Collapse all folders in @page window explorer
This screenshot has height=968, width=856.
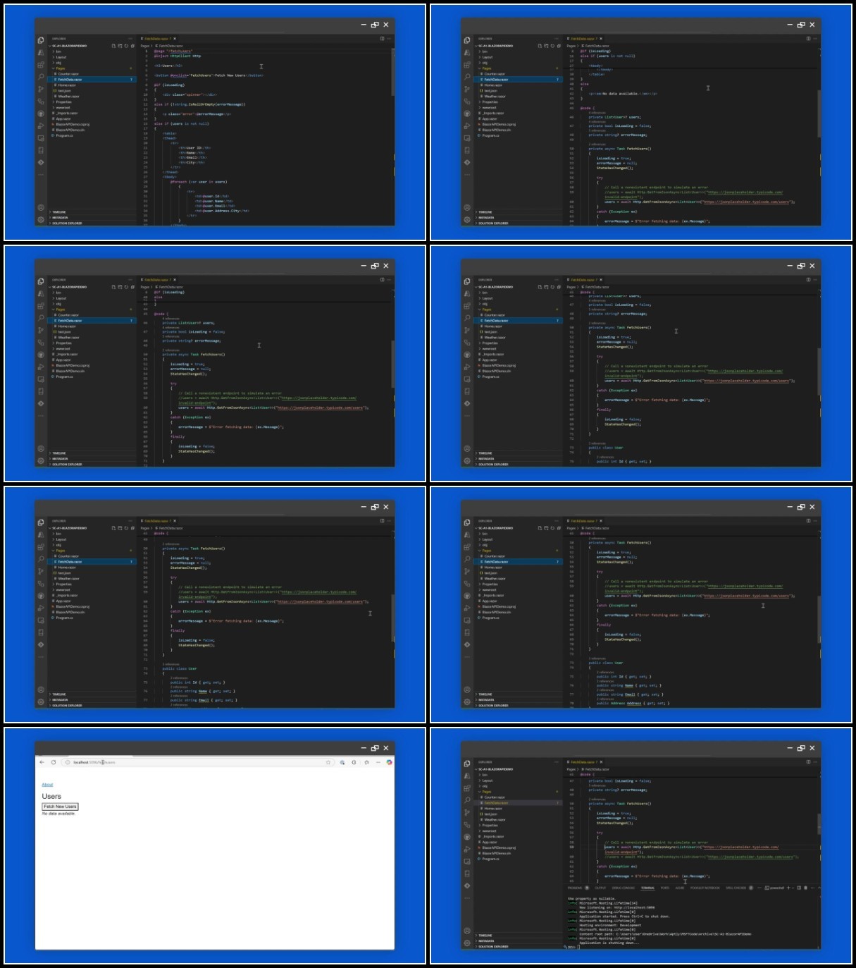[x=132, y=46]
